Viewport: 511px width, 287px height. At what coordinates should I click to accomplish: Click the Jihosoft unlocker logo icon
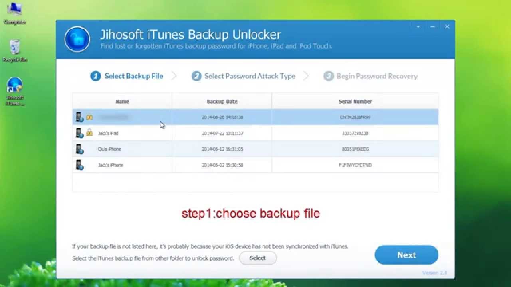77,39
